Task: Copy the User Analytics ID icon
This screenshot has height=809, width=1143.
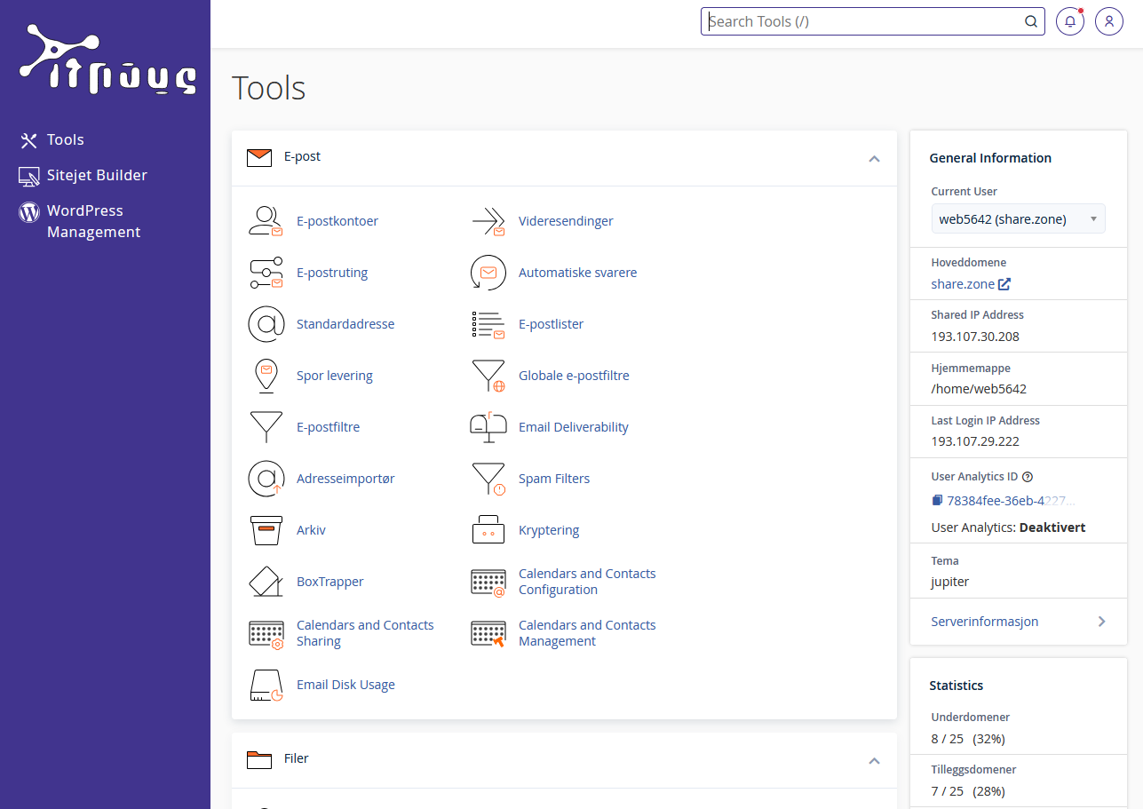Action: tap(937, 501)
